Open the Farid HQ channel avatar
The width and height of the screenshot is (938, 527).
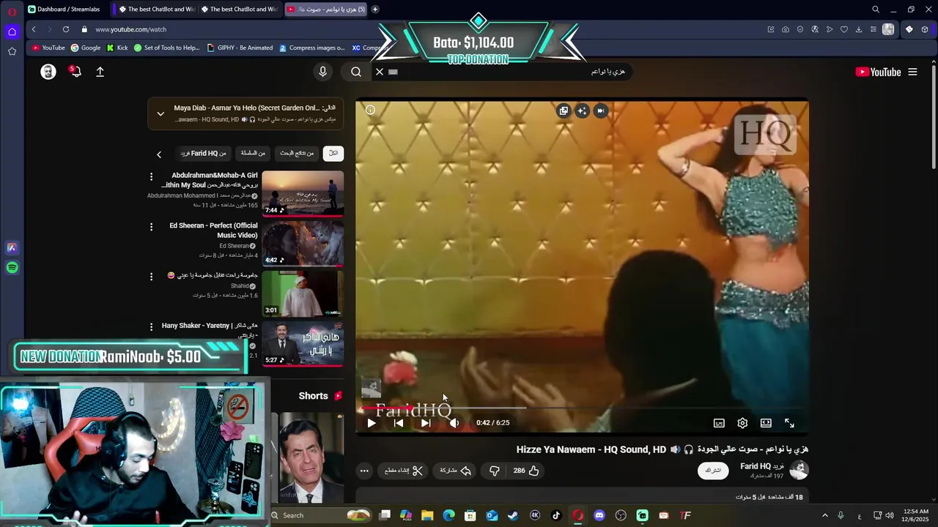(799, 470)
